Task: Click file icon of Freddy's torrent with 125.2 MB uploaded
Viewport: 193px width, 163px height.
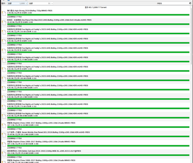Action: (4, 97)
